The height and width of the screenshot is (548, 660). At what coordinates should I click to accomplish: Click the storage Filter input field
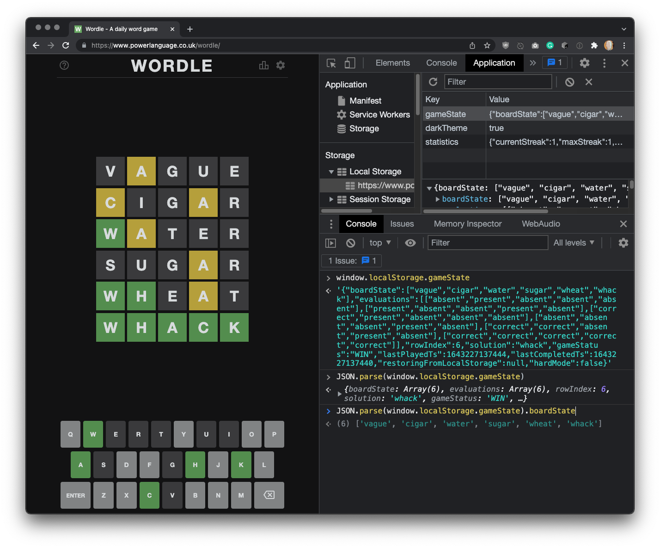[498, 82]
